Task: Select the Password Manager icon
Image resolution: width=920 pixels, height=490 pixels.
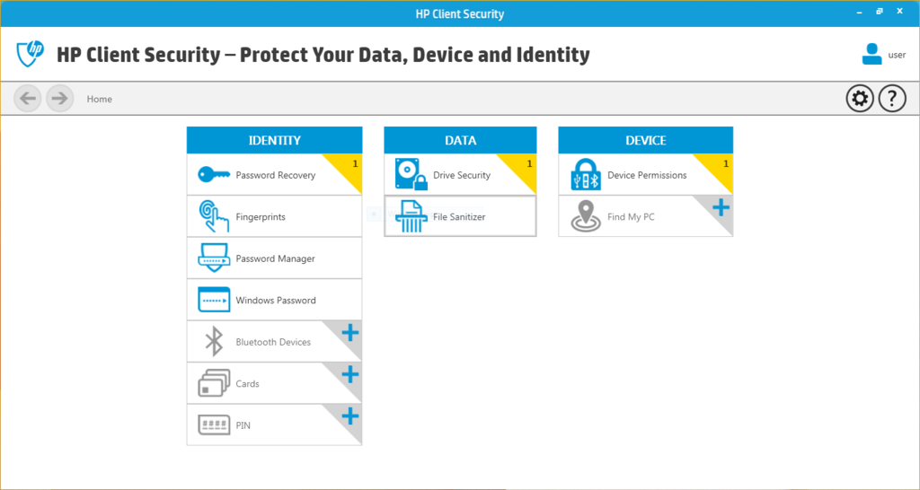Action: click(214, 258)
